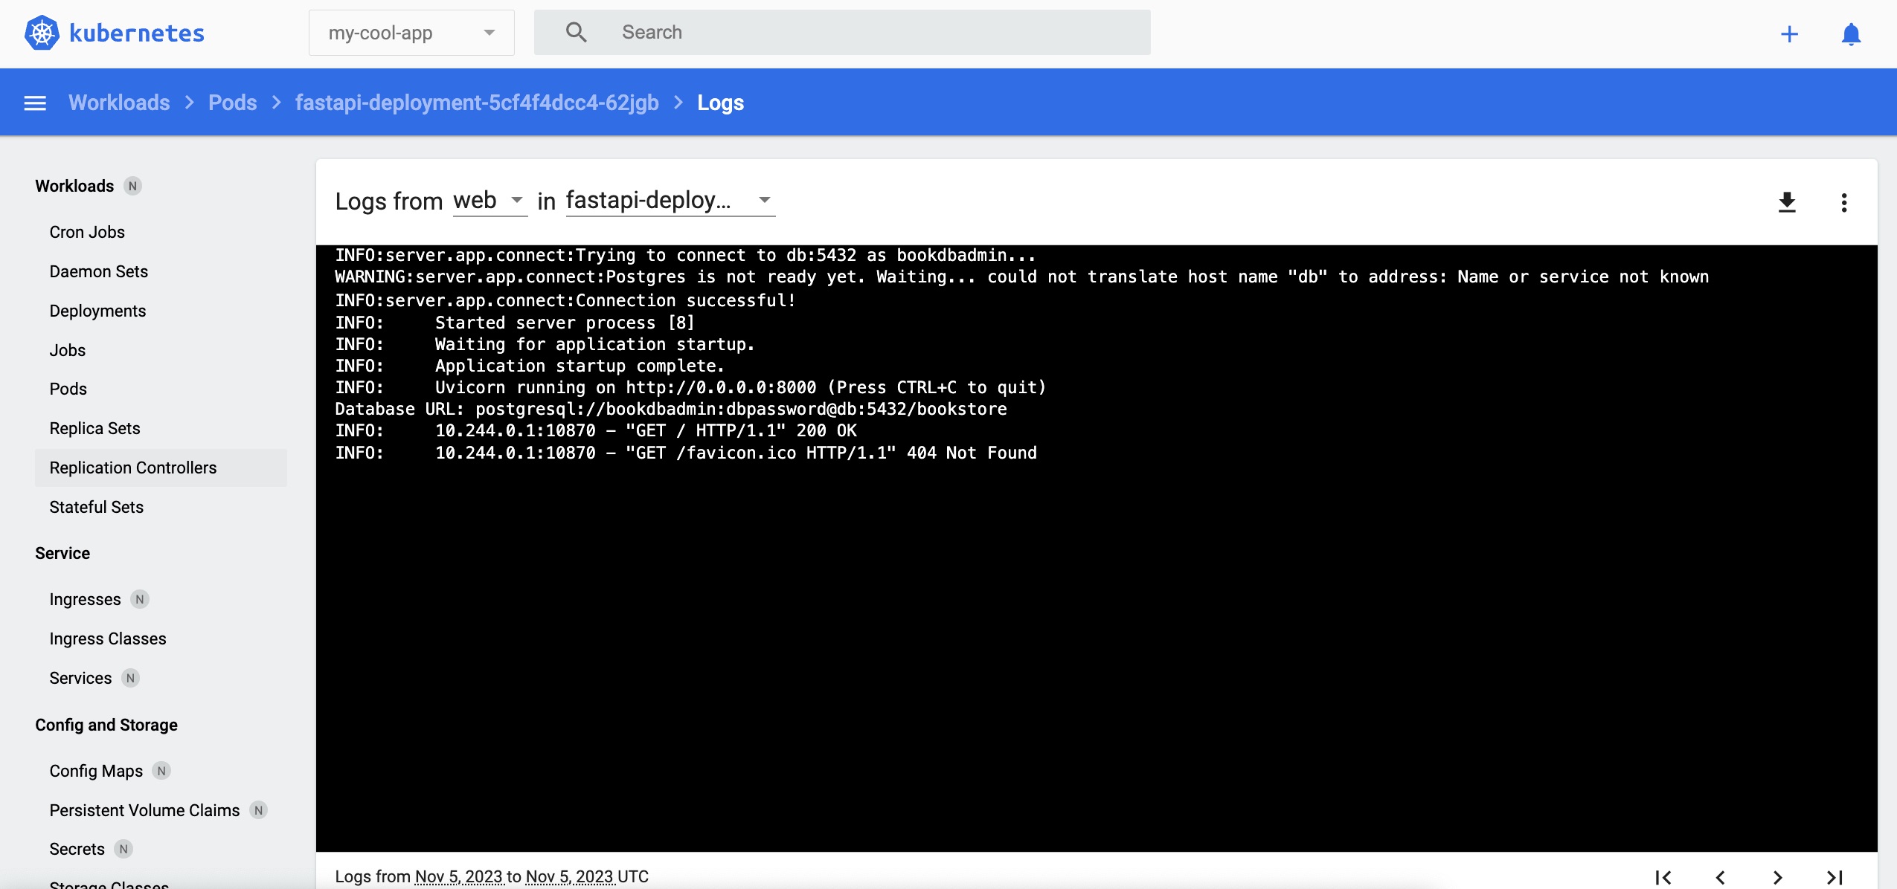Click the '404 Not Found' log line
The width and height of the screenshot is (1897, 889).
pos(686,453)
